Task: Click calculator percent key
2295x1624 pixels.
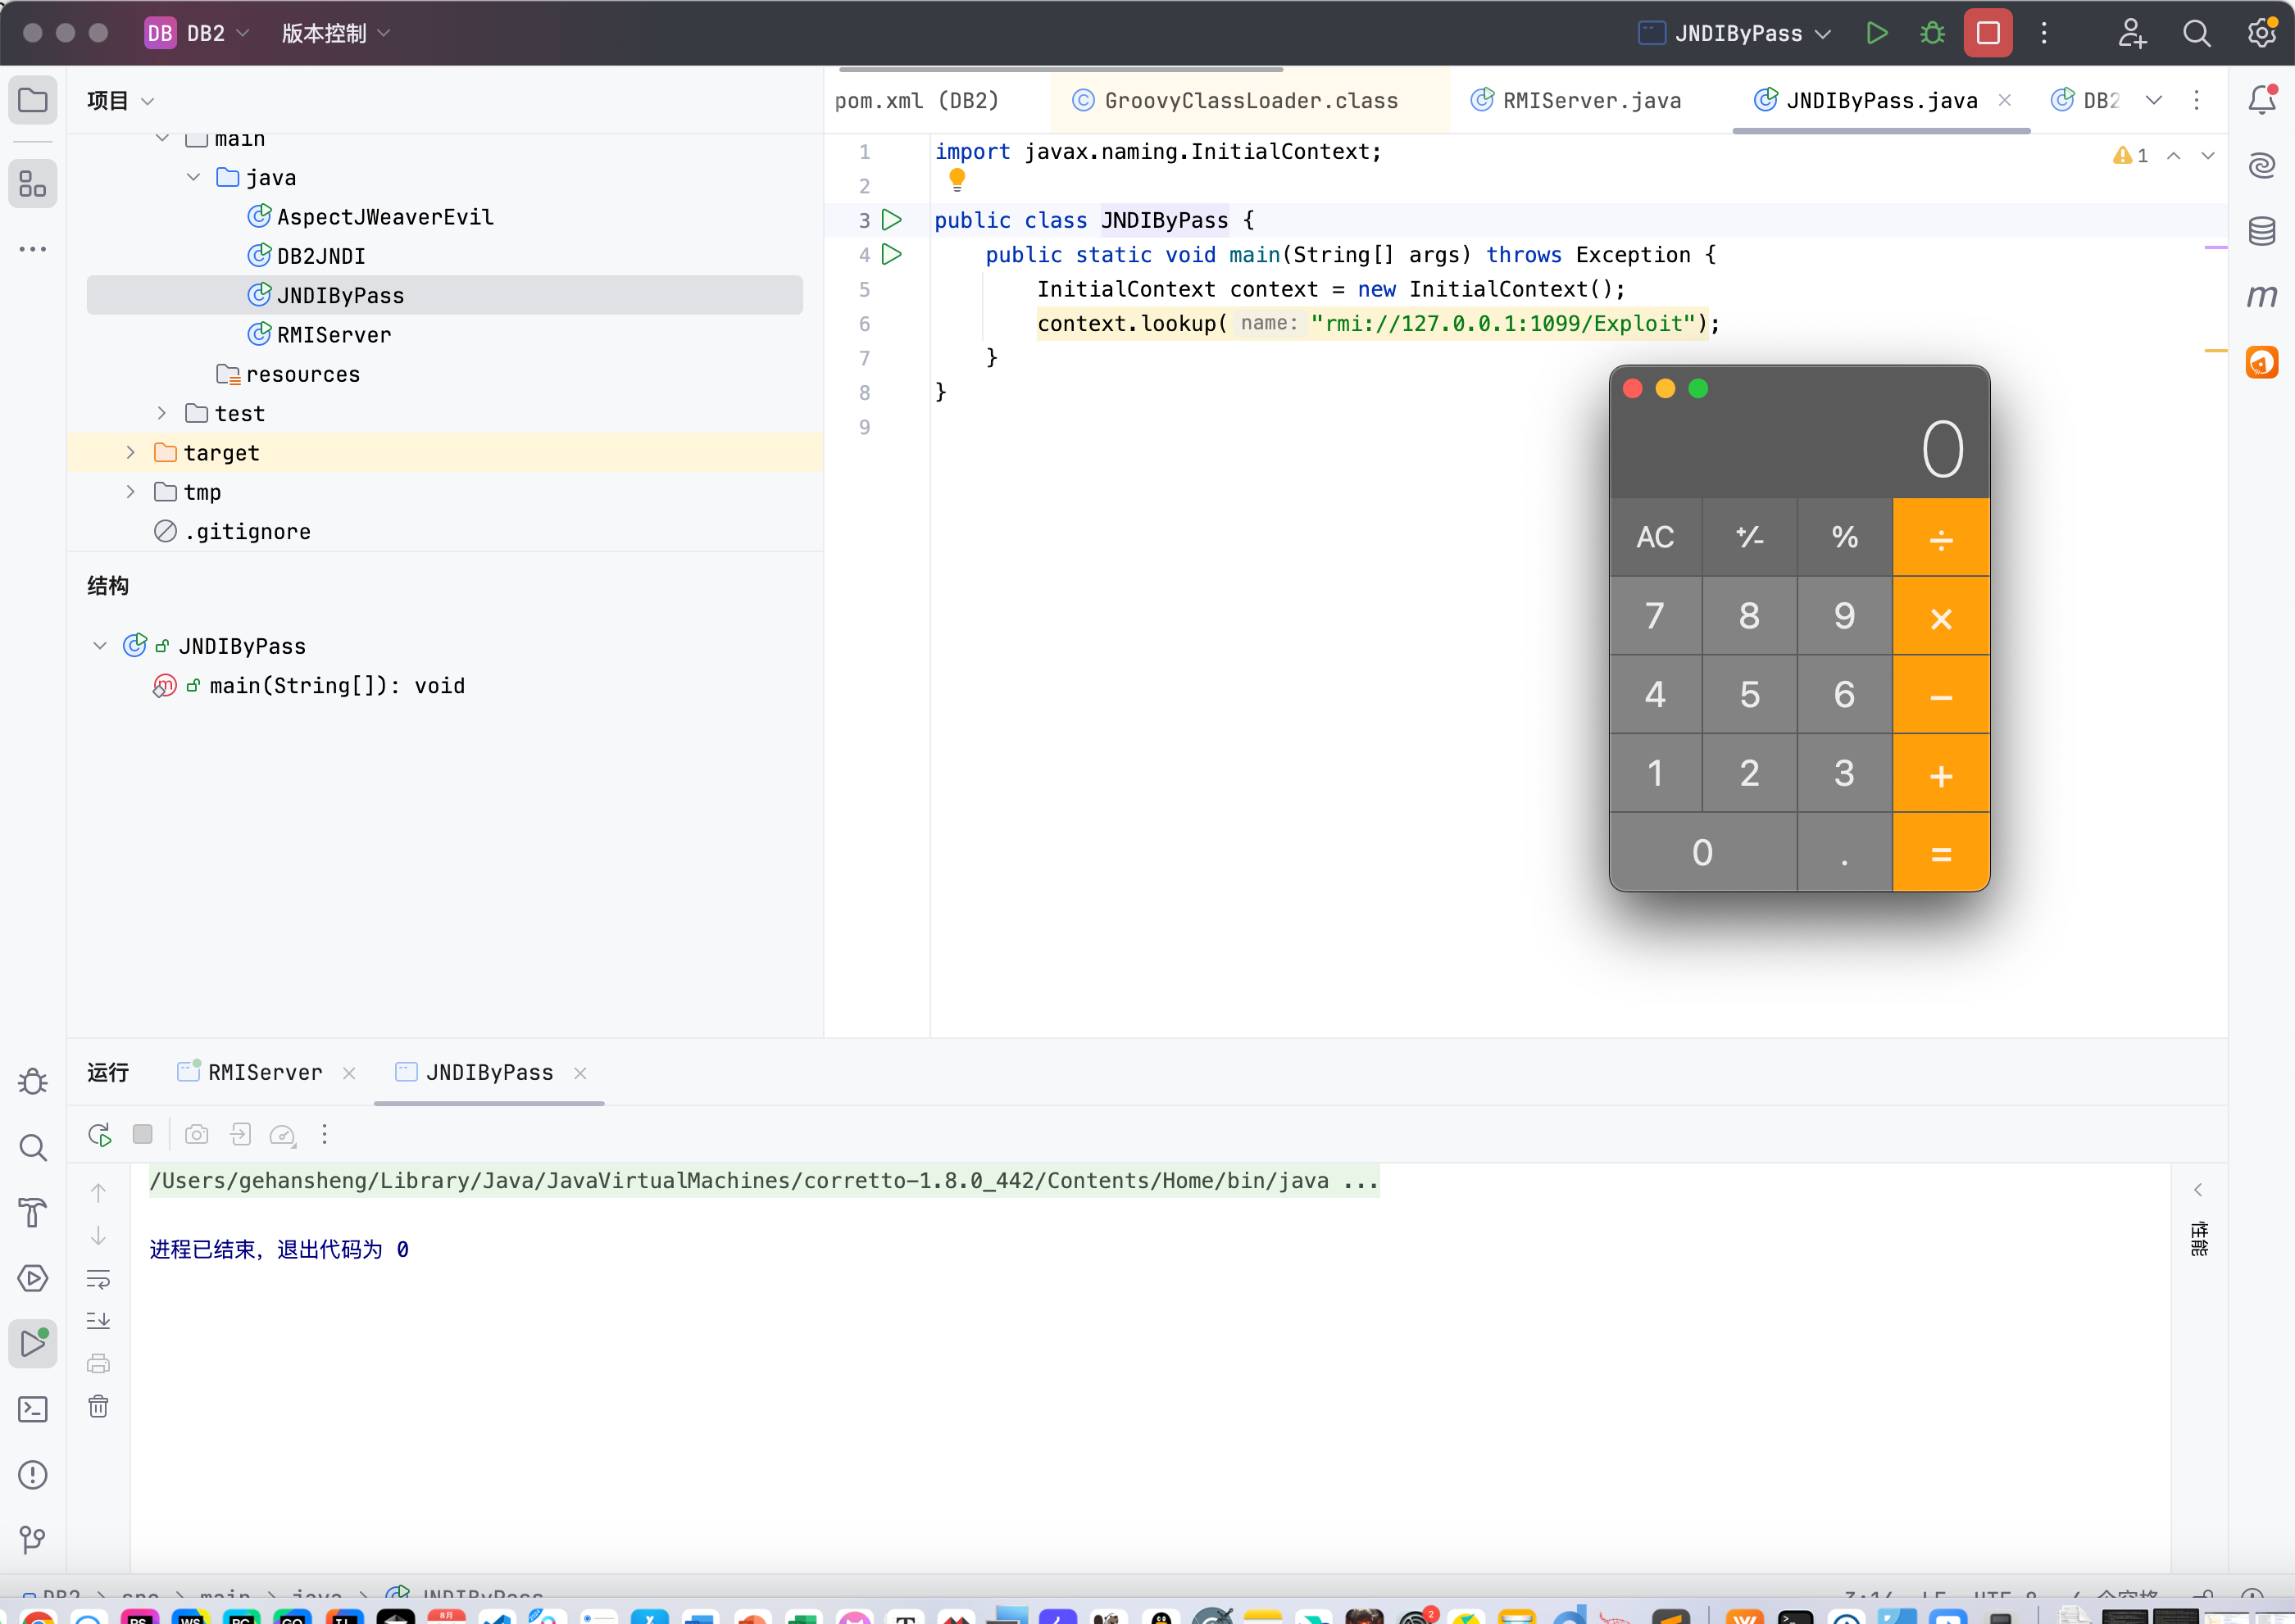Action: pyautogui.click(x=1844, y=537)
